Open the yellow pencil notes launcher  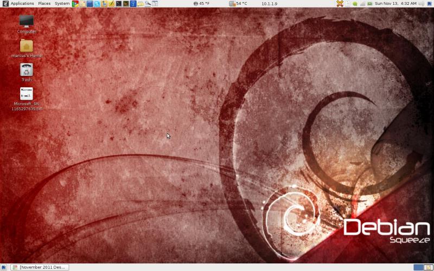pyautogui.click(x=111, y=4)
